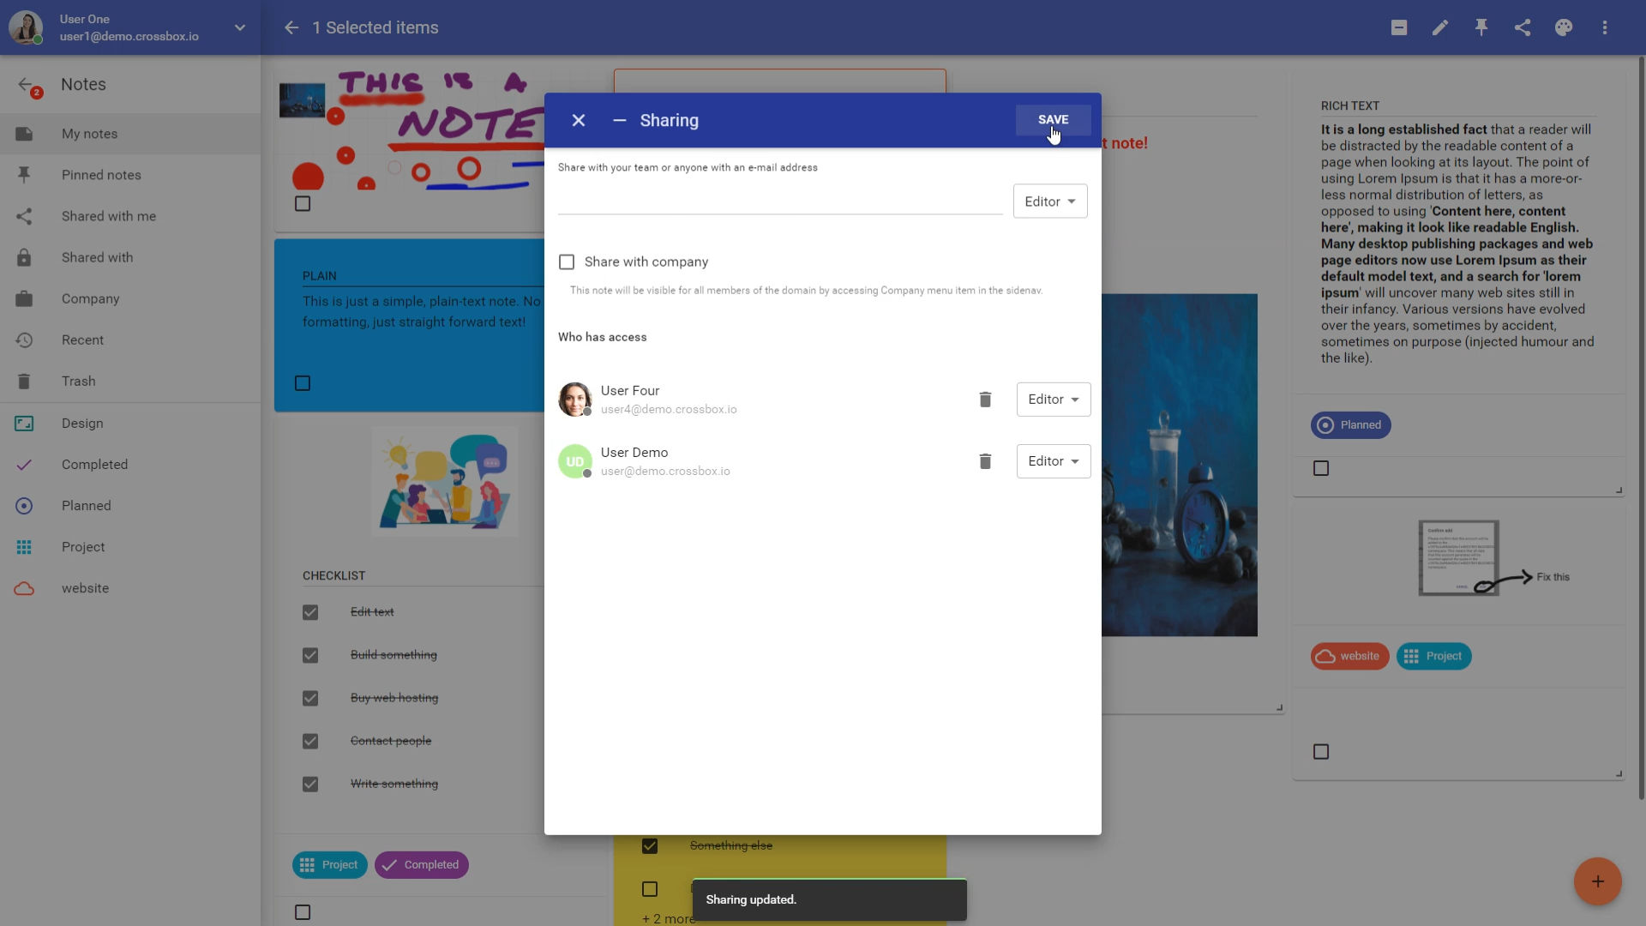Viewport: 1646px width, 926px height.
Task: Open the three-dot more options menu
Action: (x=1605, y=27)
